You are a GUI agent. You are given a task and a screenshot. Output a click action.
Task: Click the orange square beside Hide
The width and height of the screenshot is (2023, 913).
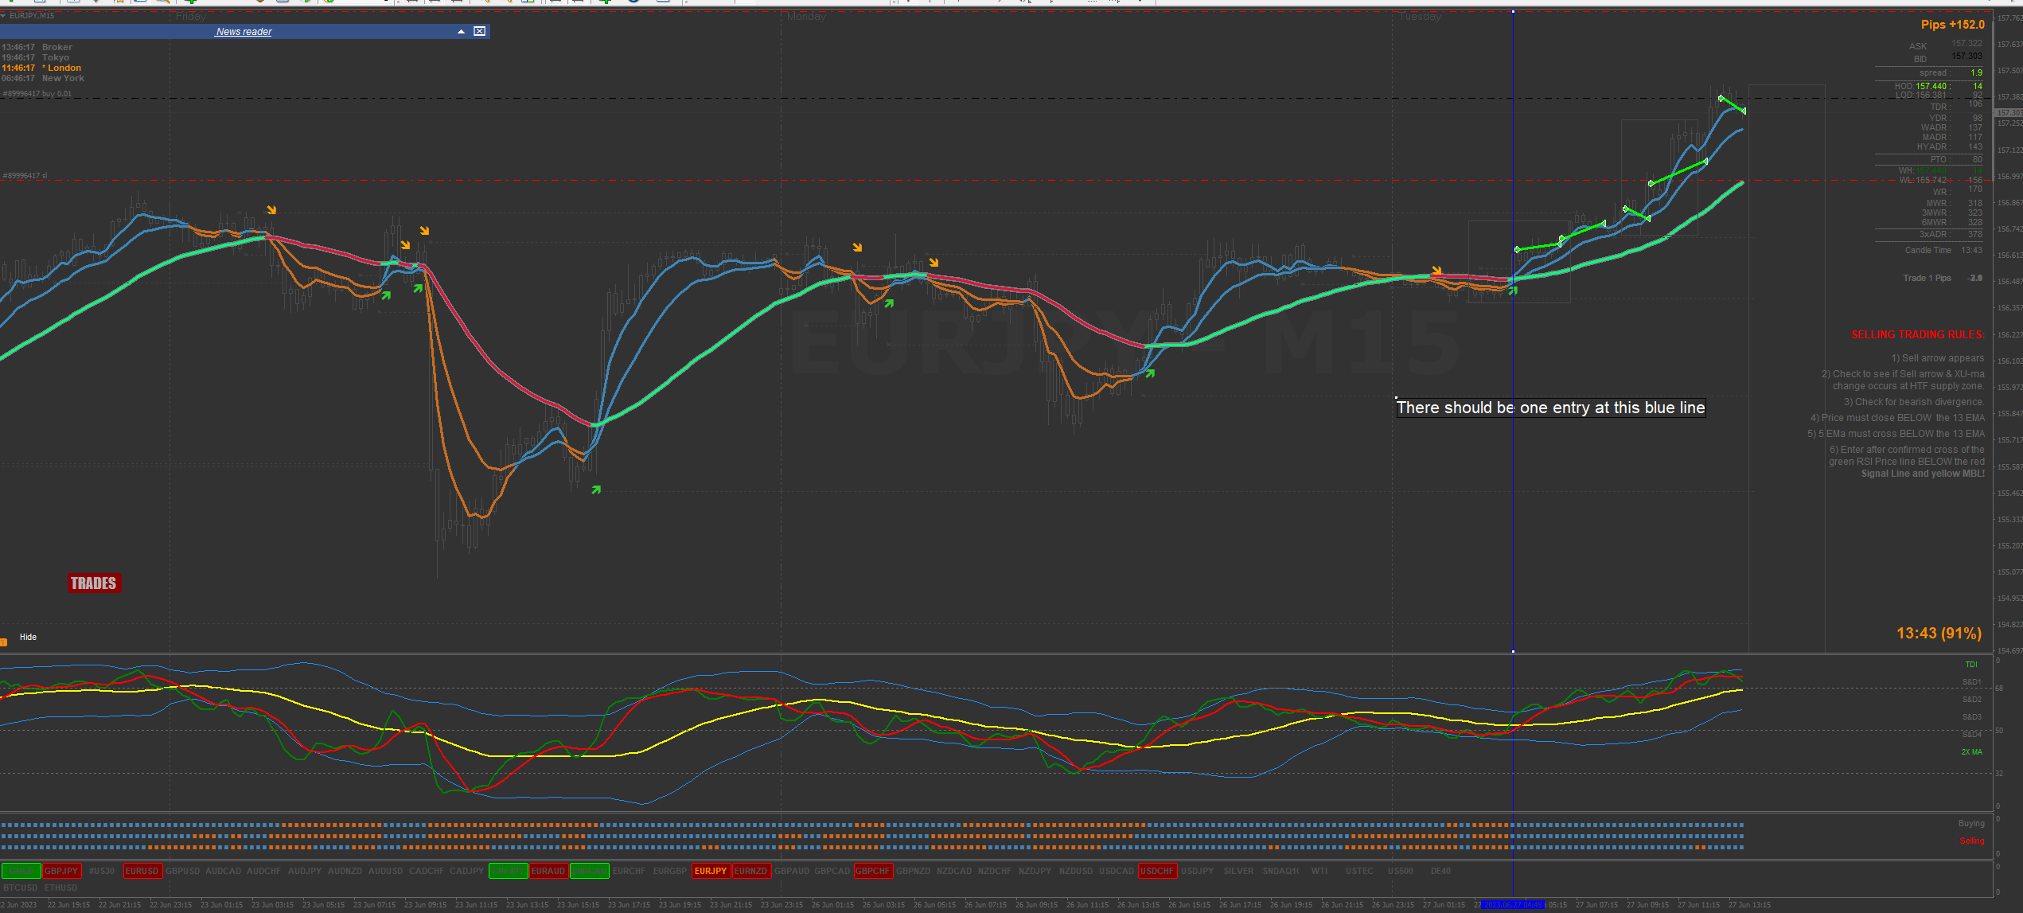(4, 642)
